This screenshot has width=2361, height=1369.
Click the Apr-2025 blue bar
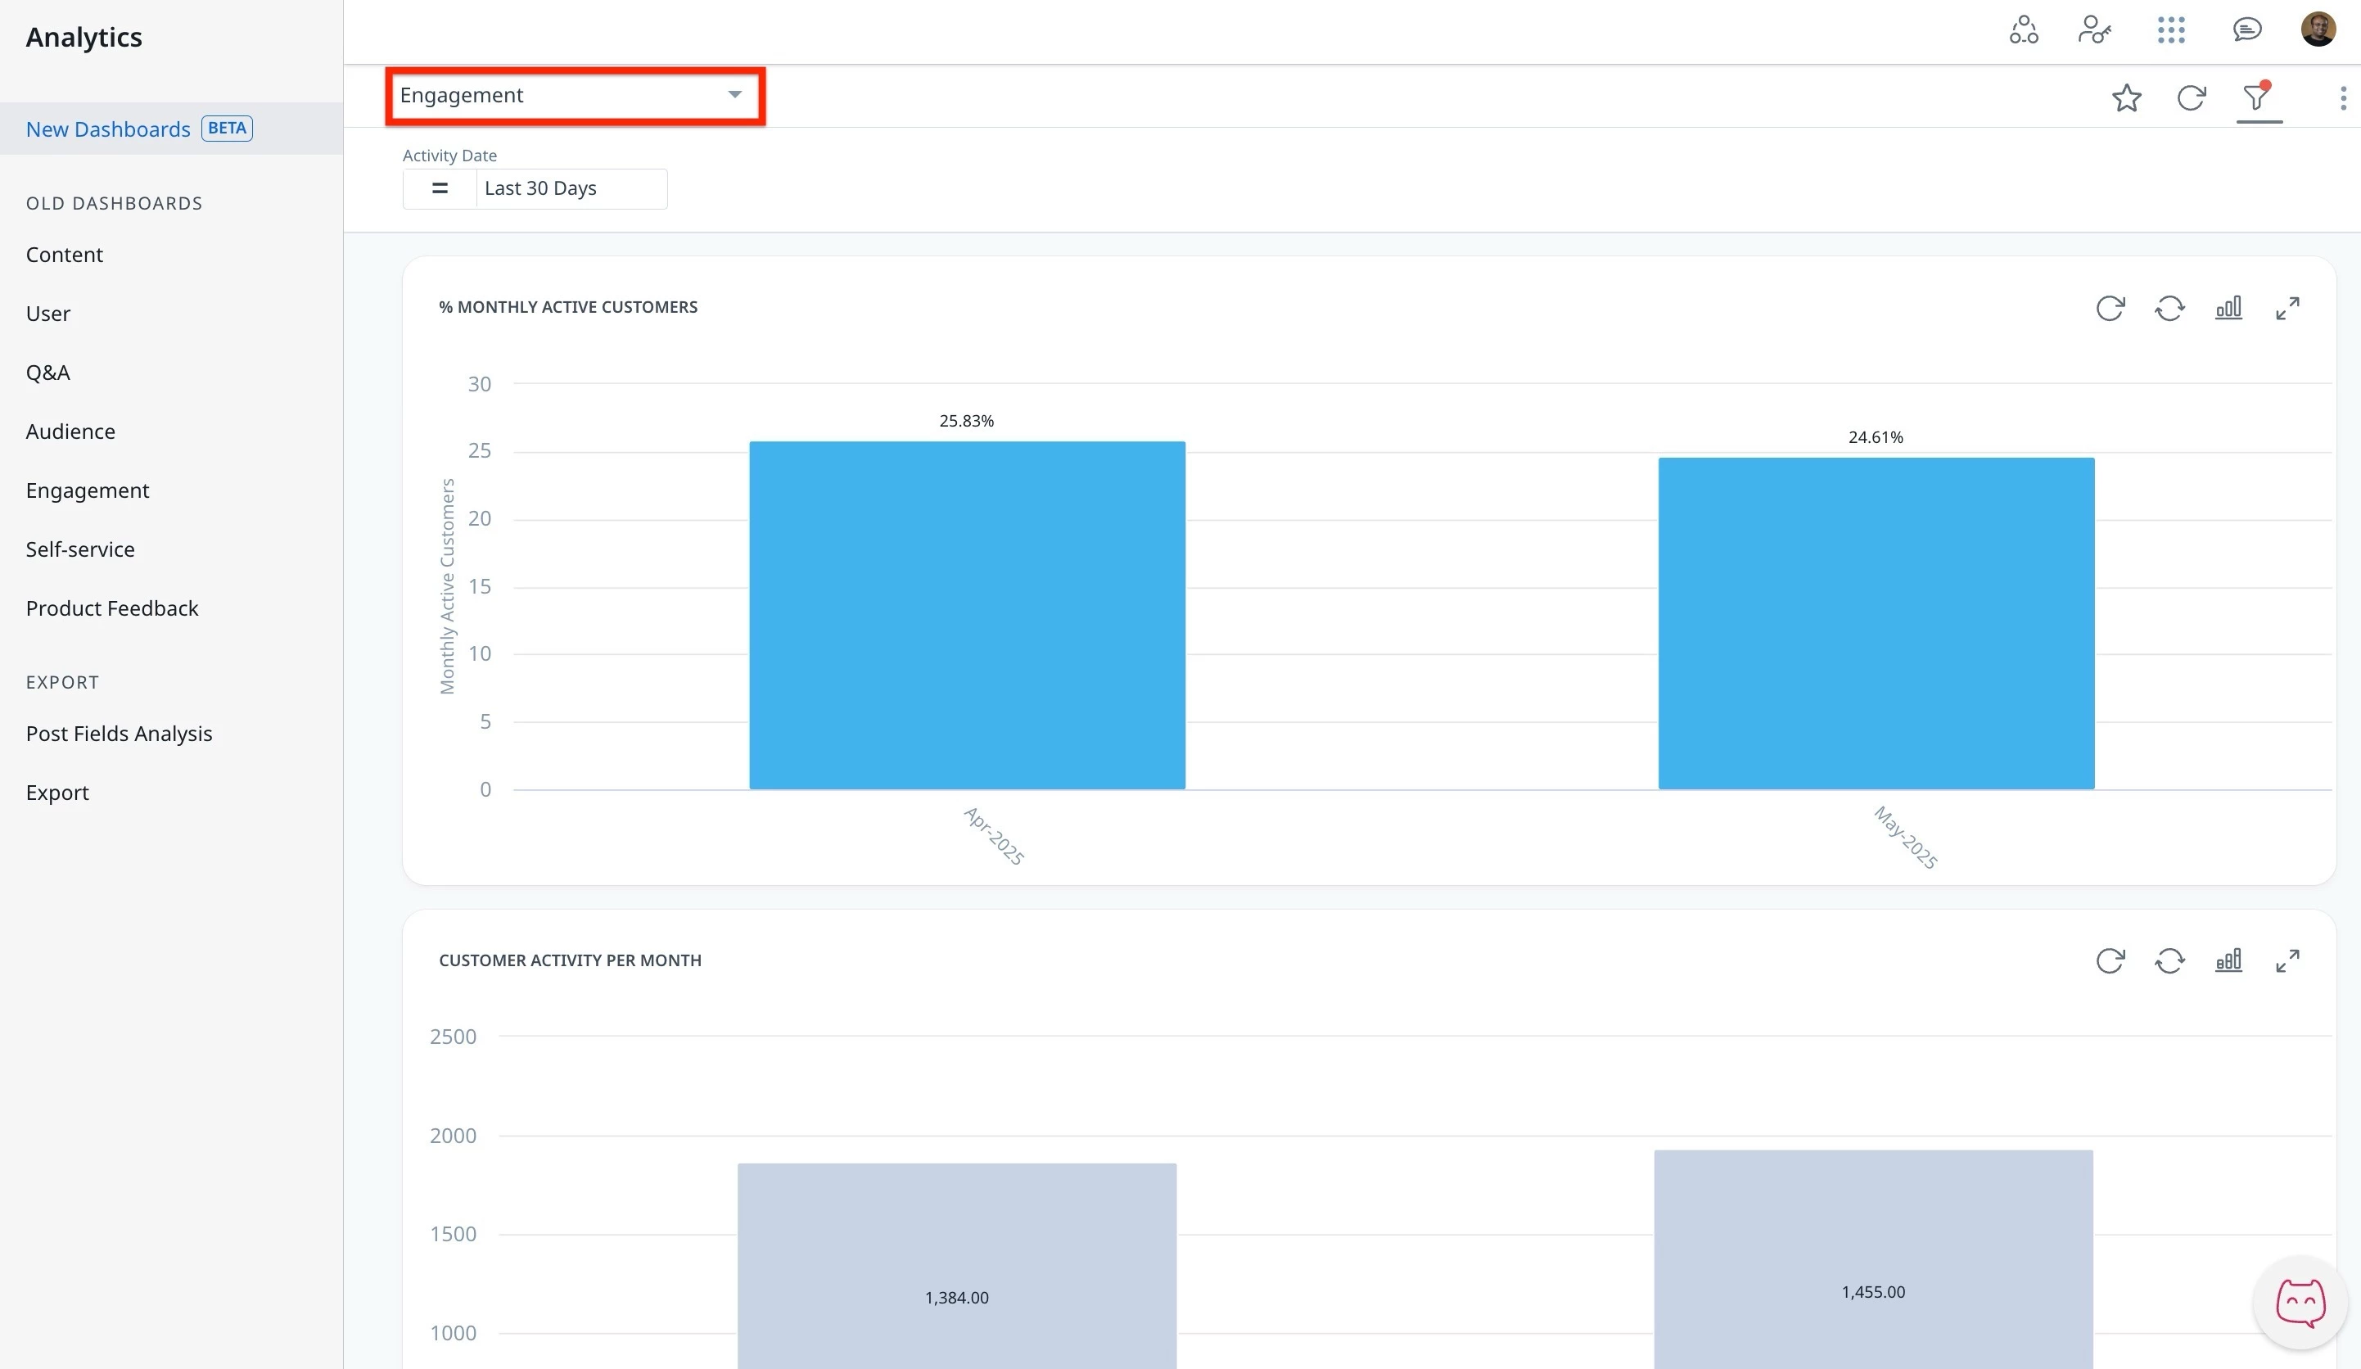(967, 615)
